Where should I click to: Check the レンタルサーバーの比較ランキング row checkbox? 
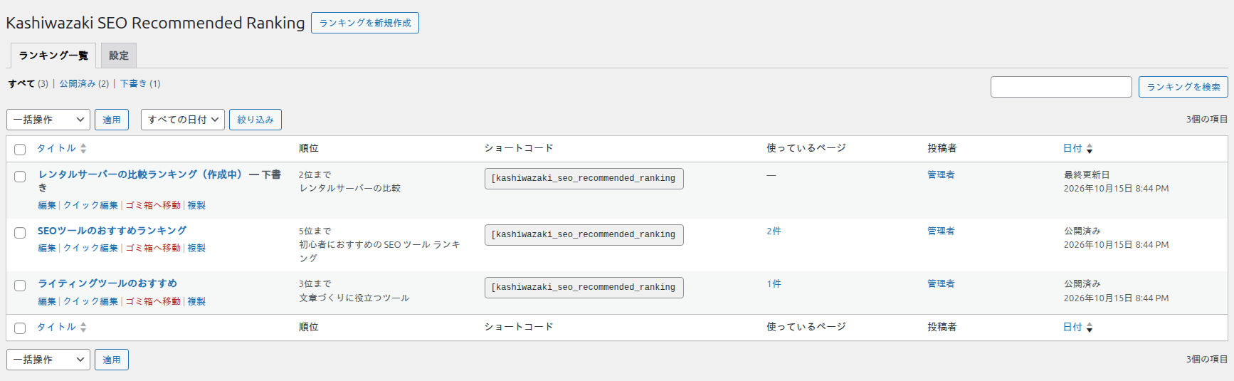pos(20,177)
